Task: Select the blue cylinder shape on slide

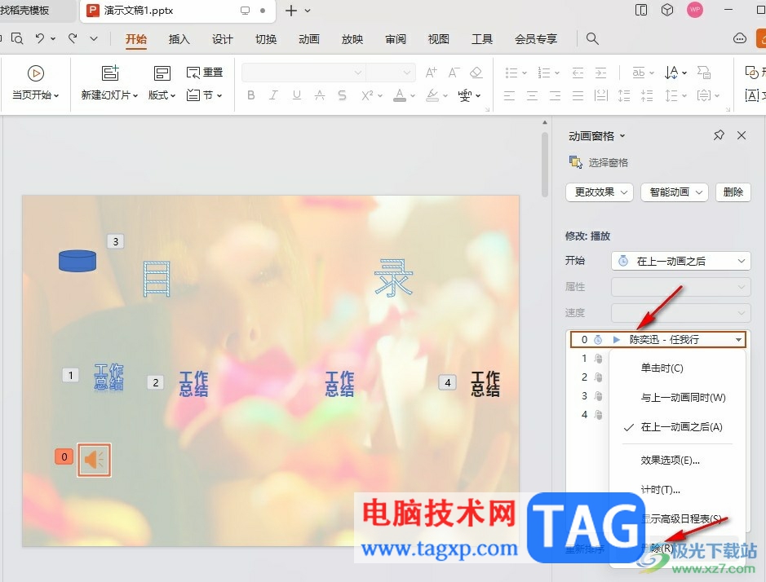Action: [77, 260]
